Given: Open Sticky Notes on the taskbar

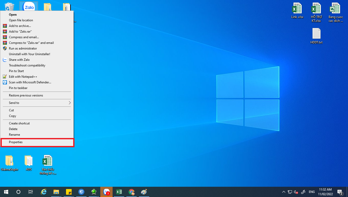Looking at the screenshot, I should 69,192.
